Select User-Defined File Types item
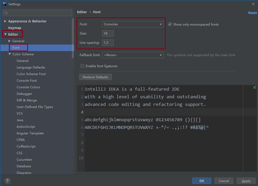This screenshot has height=186, width=258. [x=35, y=107]
